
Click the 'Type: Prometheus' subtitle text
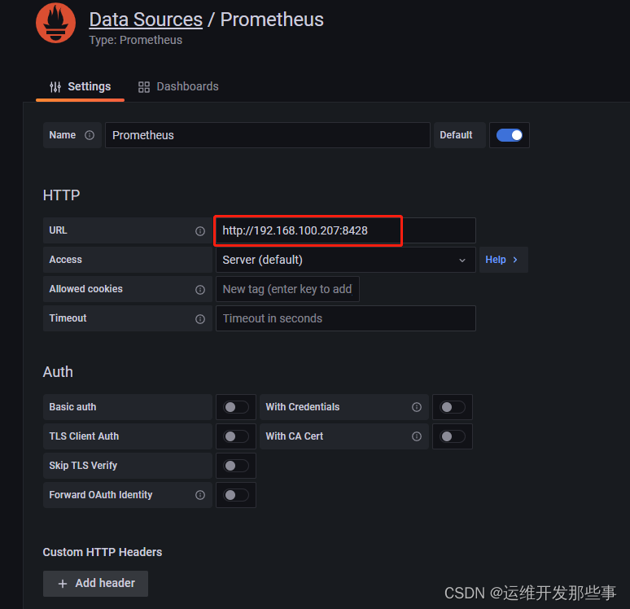coord(136,40)
